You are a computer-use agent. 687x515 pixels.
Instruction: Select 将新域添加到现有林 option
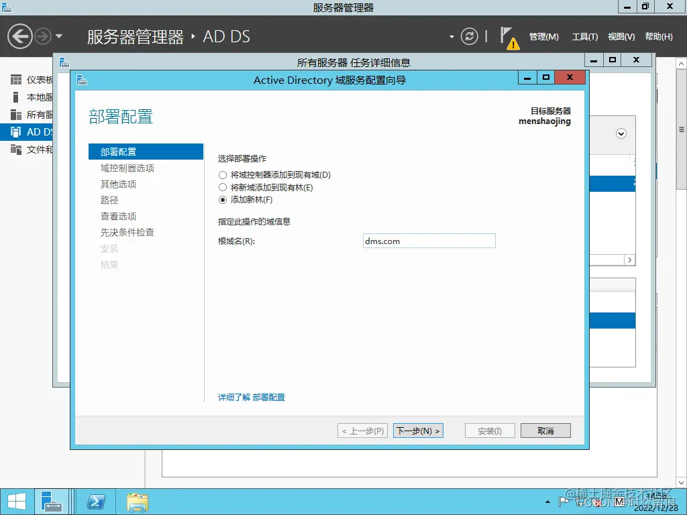point(222,188)
